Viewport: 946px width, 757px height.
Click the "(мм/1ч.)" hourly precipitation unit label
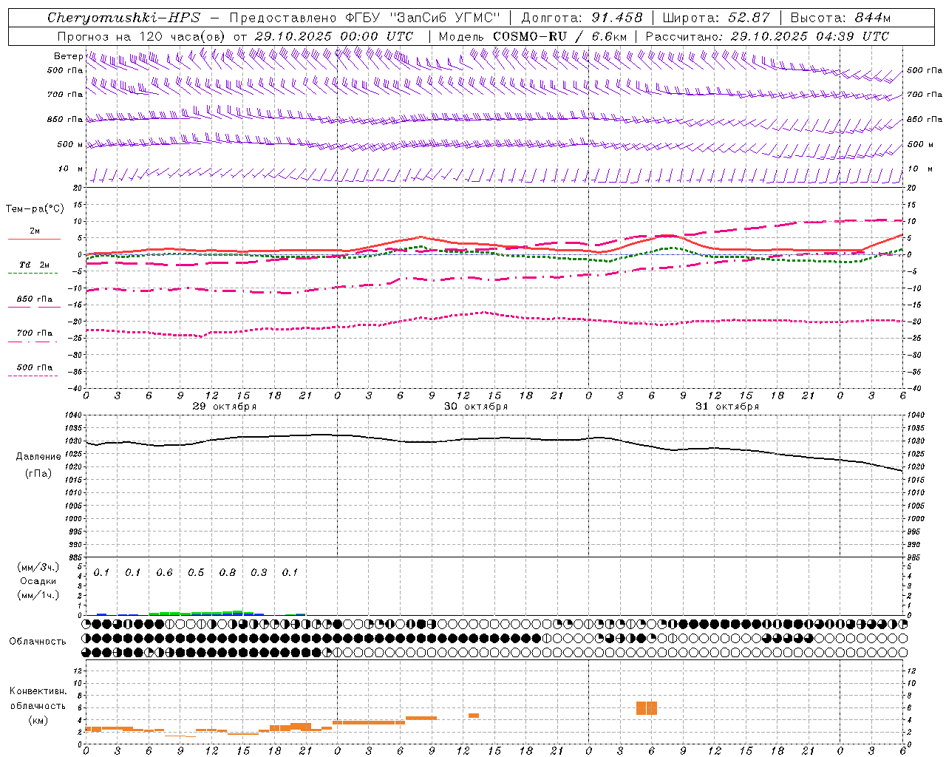38,595
